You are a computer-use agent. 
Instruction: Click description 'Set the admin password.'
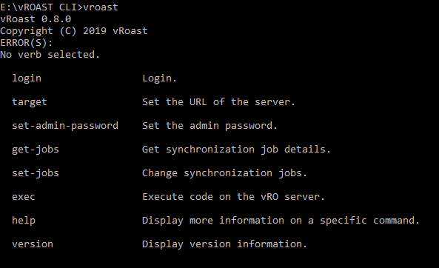click(210, 126)
